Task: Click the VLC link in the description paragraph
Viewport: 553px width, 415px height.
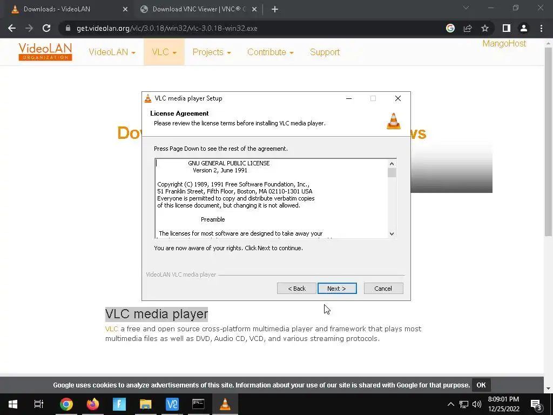Action: [111, 329]
